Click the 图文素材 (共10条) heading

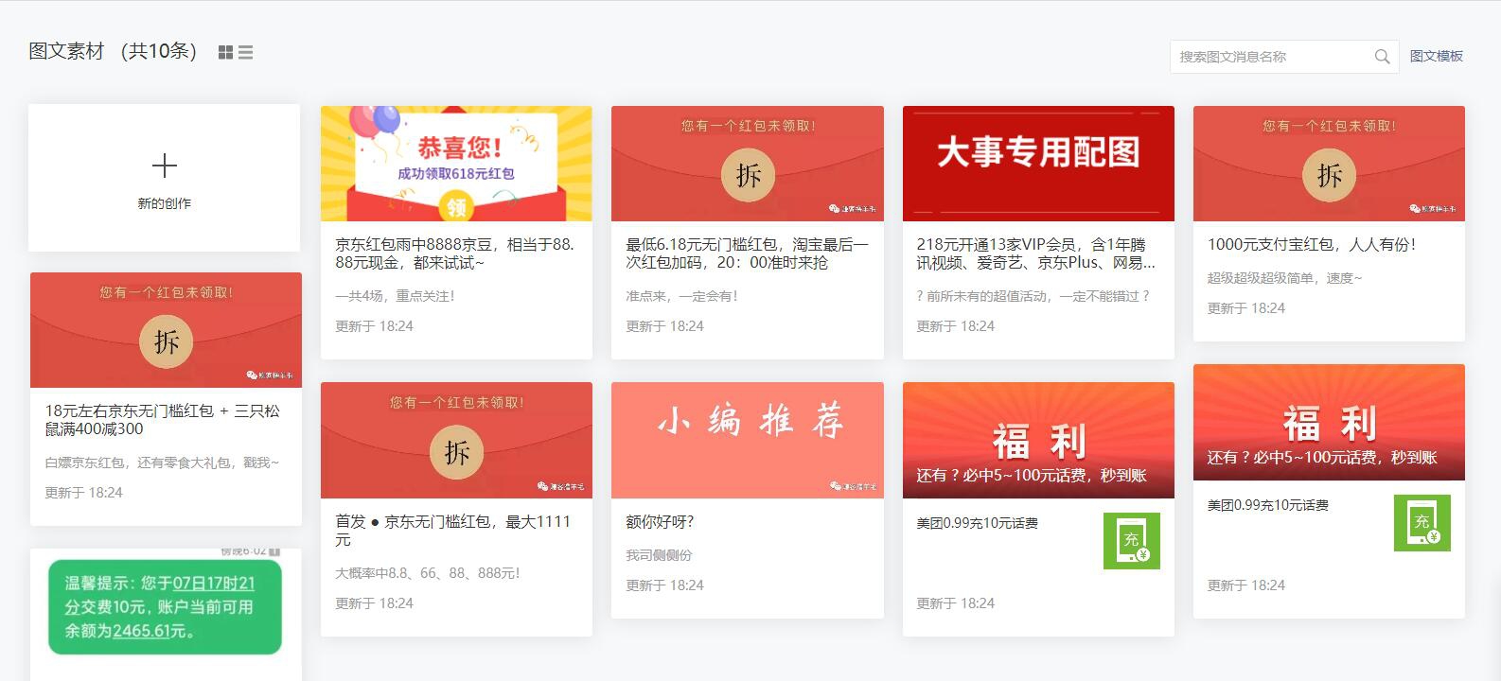pos(113,51)
